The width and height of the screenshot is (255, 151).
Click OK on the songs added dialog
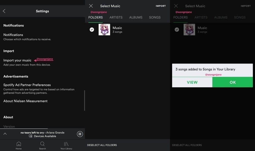[x=232, y=82]
